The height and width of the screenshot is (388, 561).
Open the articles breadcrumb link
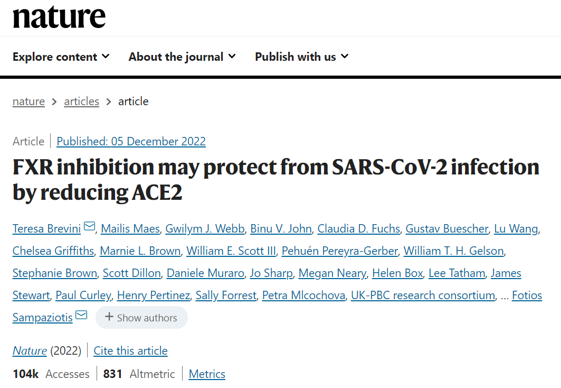81,101
